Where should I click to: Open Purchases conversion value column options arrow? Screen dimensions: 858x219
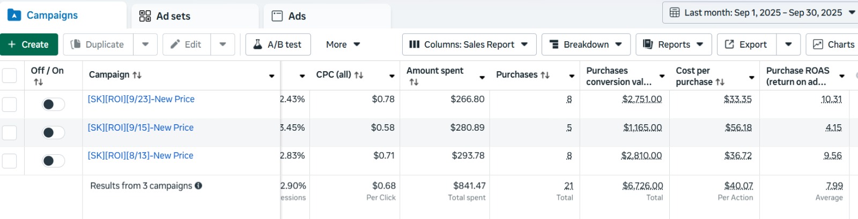click(x=662, y=76)
